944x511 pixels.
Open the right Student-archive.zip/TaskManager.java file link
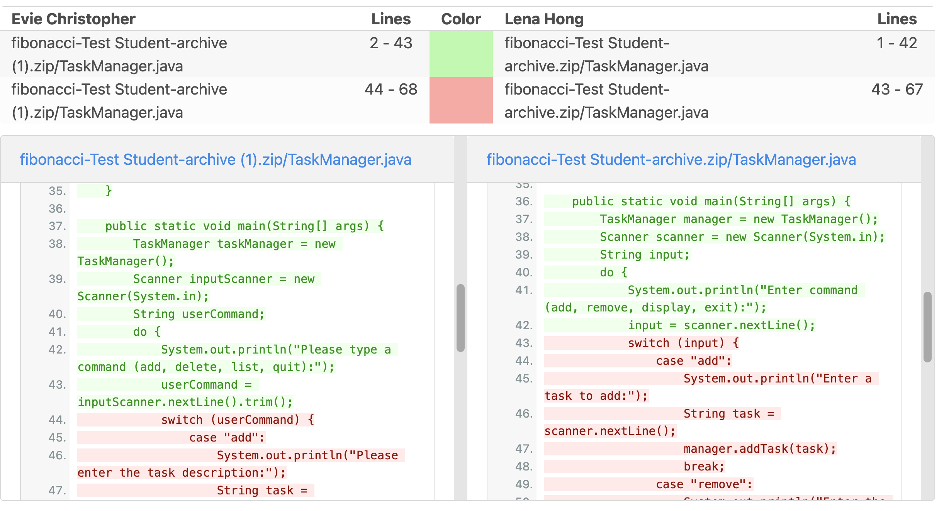(x=671, y=159)
